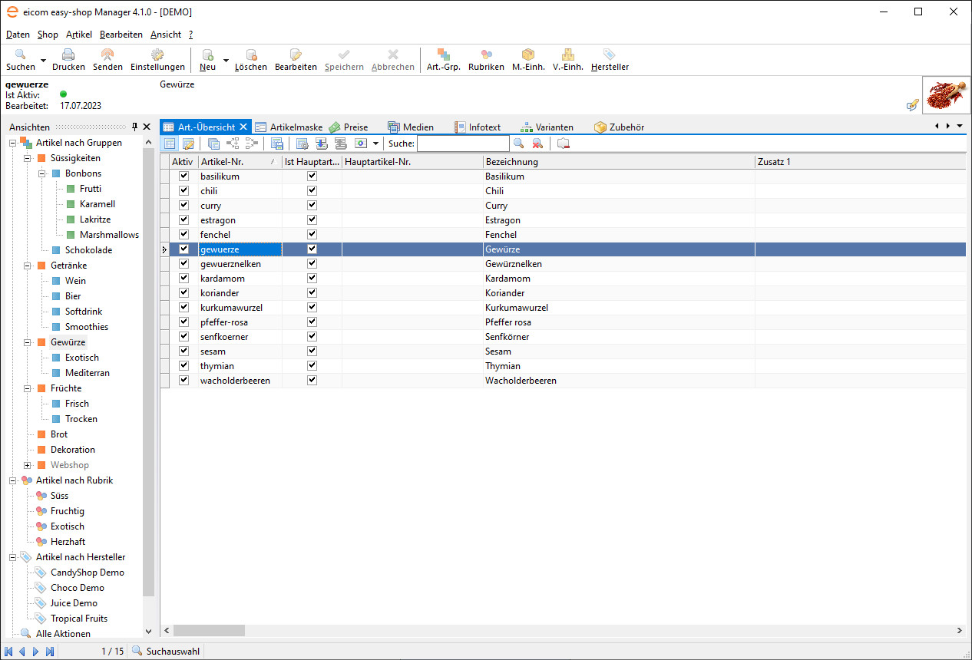Click into the Suche input field
This screenshot has height=660, width=972.
tap(463, 144)
